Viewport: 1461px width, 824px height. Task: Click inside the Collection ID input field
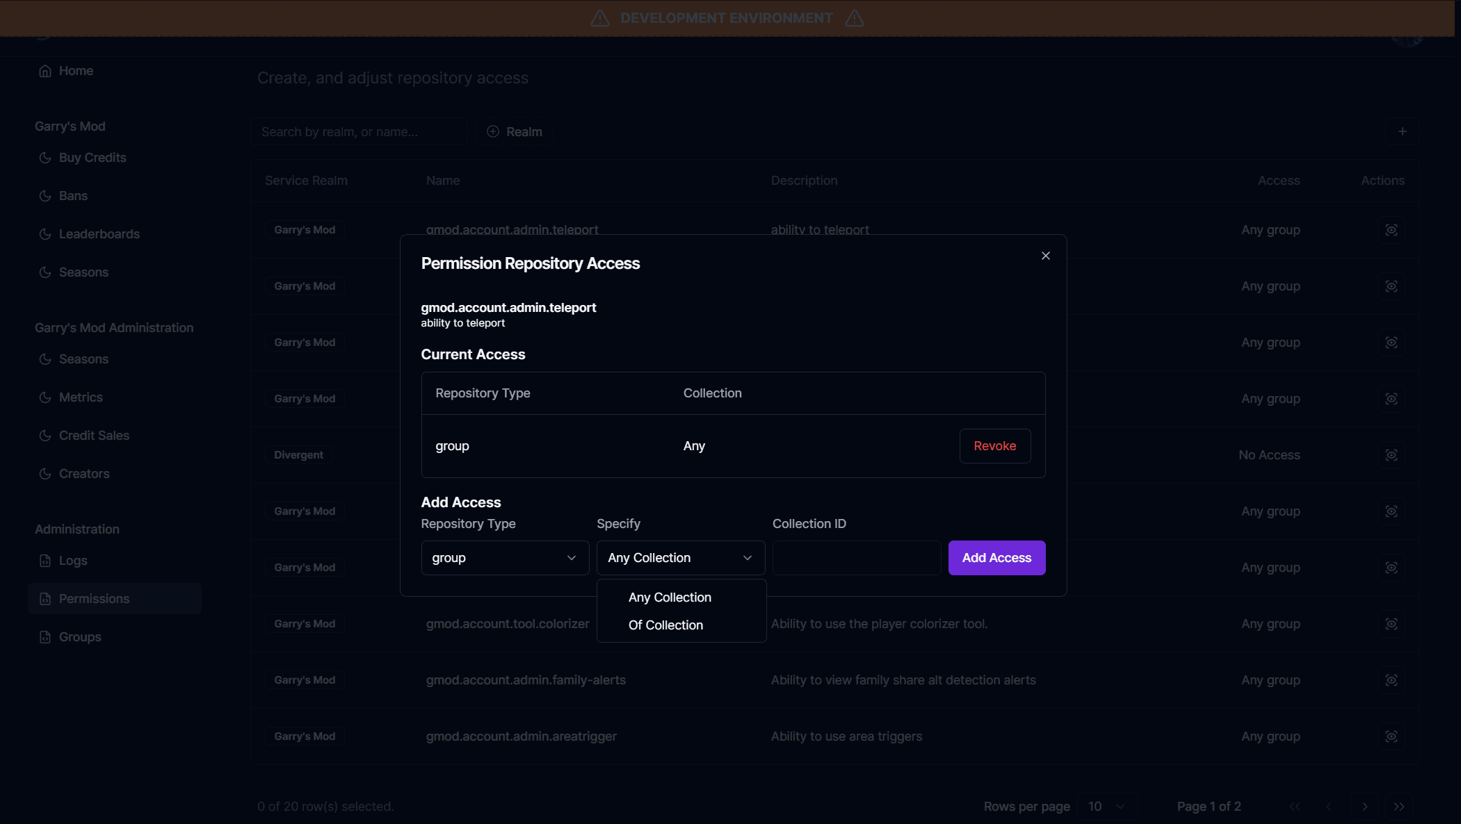point(856,557)
